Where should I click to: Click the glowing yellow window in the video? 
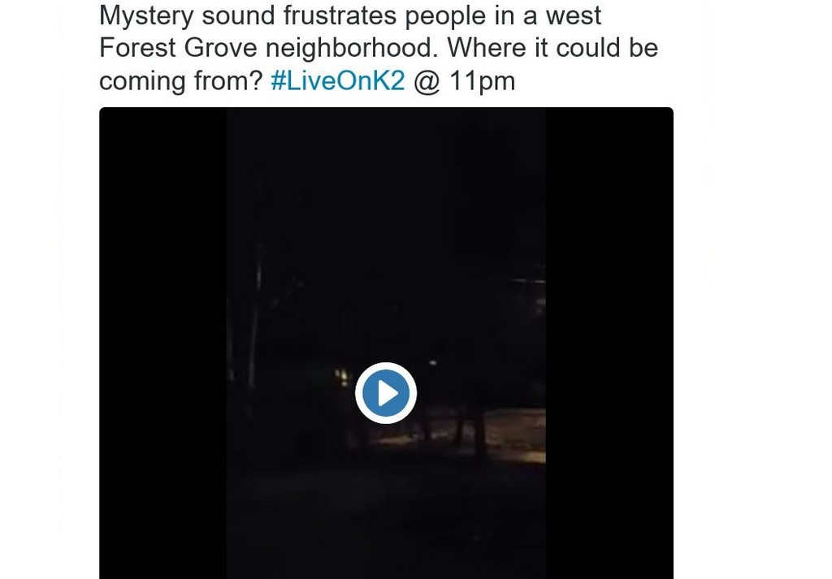pyautogui.click(x=342, y=377)
